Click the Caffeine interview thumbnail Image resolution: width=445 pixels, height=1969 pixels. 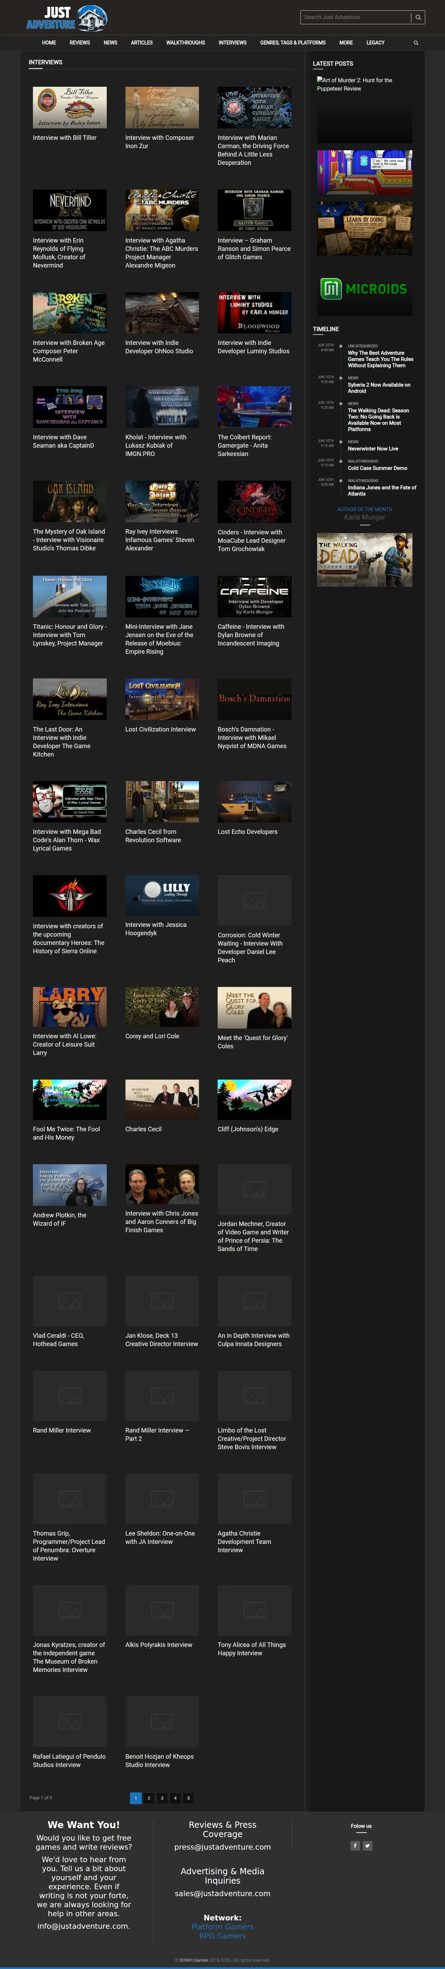coord(254,596)
